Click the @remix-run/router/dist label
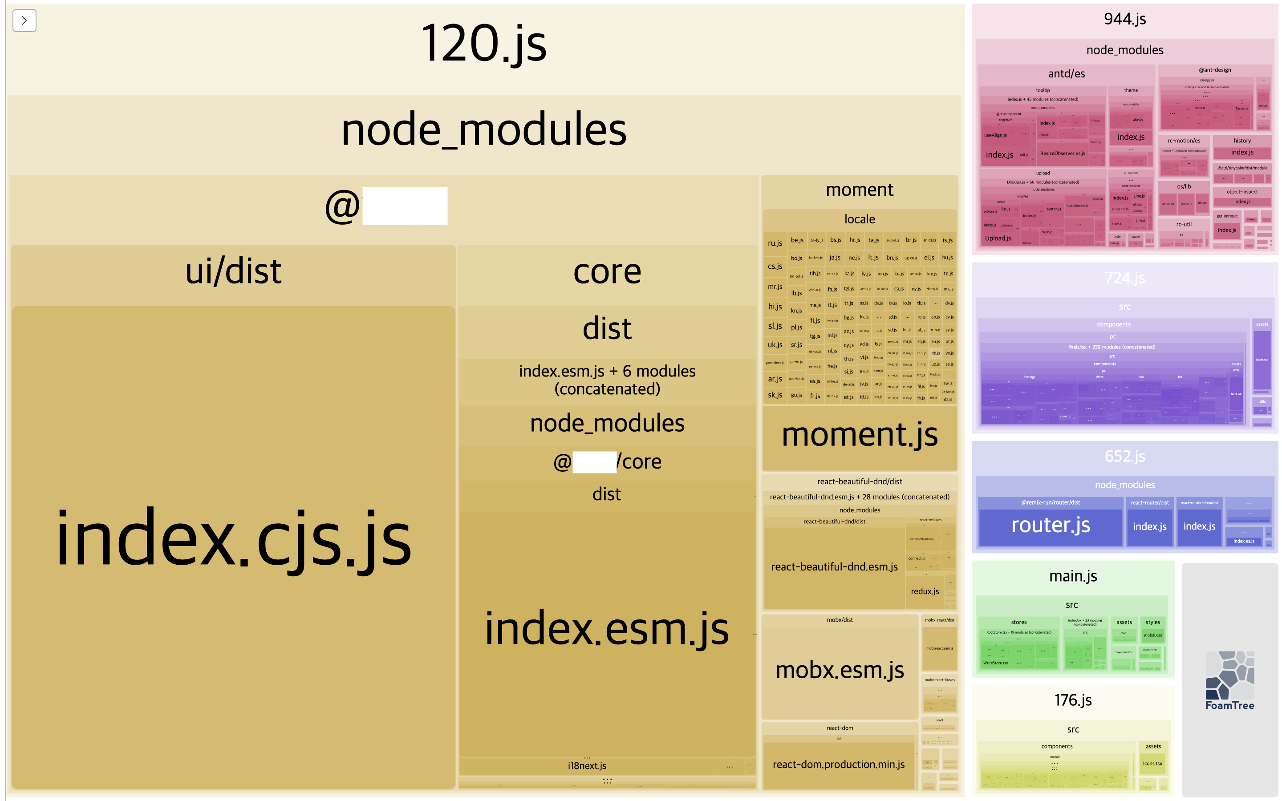Viewport: 1282px width, 801px height. click(x=1050, y=503)
